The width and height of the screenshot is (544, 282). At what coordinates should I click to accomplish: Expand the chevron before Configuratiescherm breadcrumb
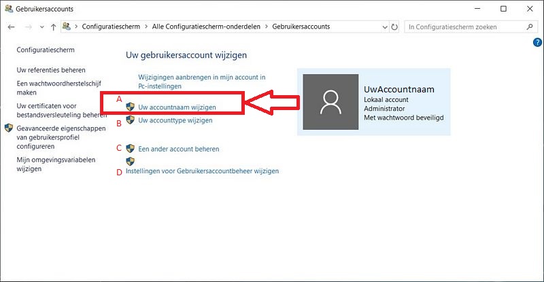pos(76,27)
